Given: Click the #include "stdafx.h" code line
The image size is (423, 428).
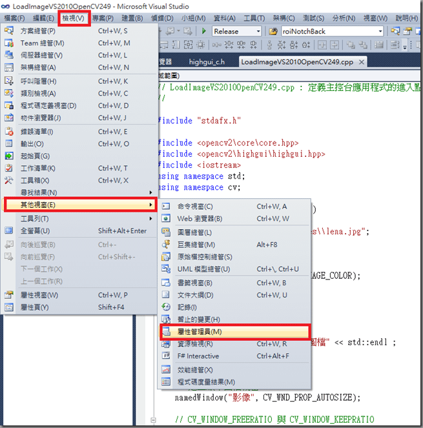Looking at the screenshot, I should point(200,120).
